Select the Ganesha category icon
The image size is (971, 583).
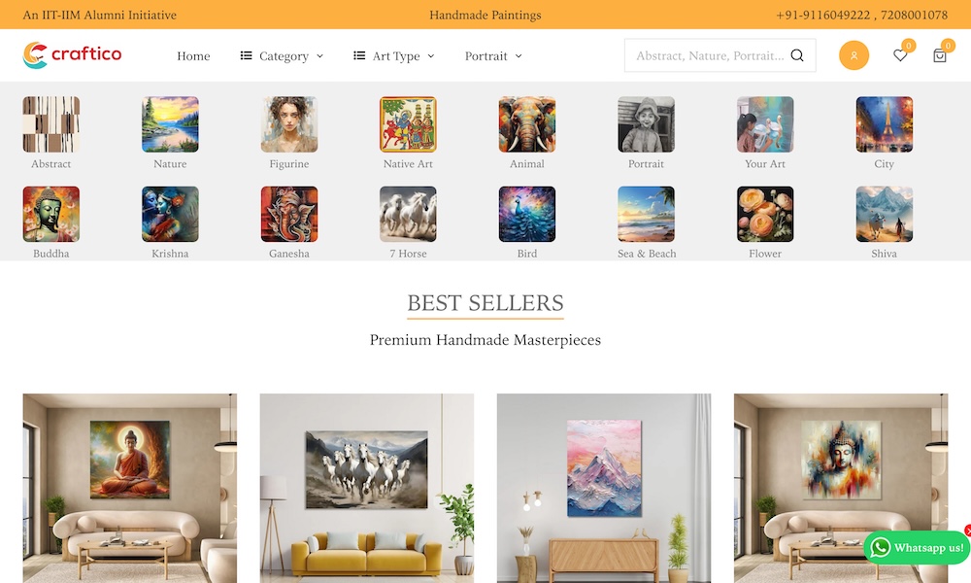point(289,215)
